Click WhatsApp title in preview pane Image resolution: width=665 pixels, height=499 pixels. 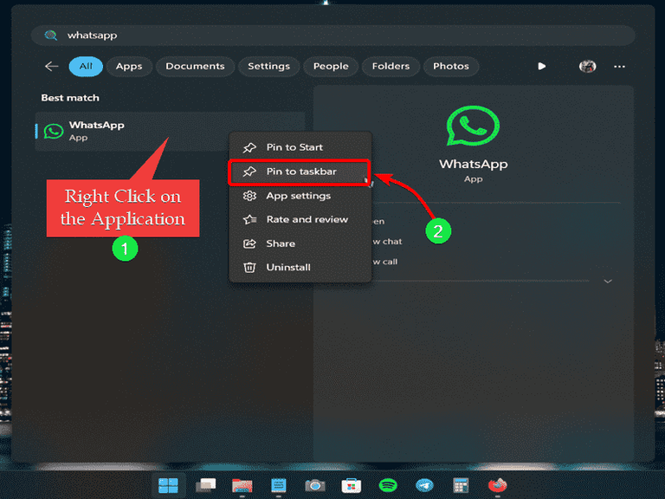coord(474,164)
